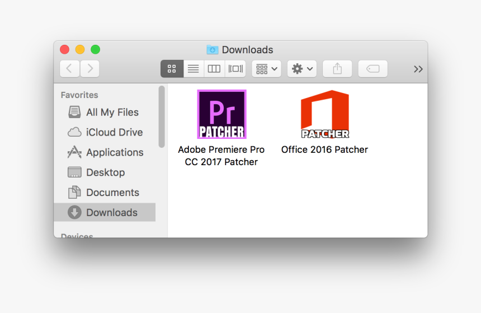Click the Share toolbar button

point(337,68)
